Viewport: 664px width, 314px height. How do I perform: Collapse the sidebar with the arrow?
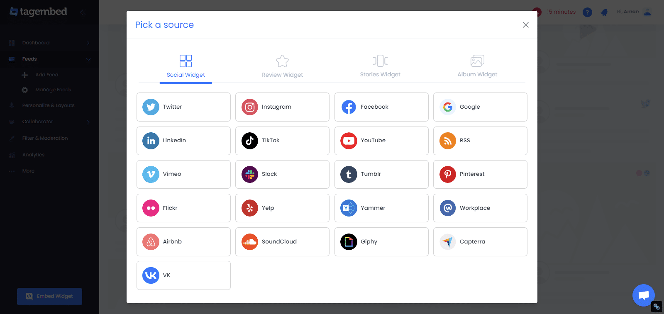(82, 12)
